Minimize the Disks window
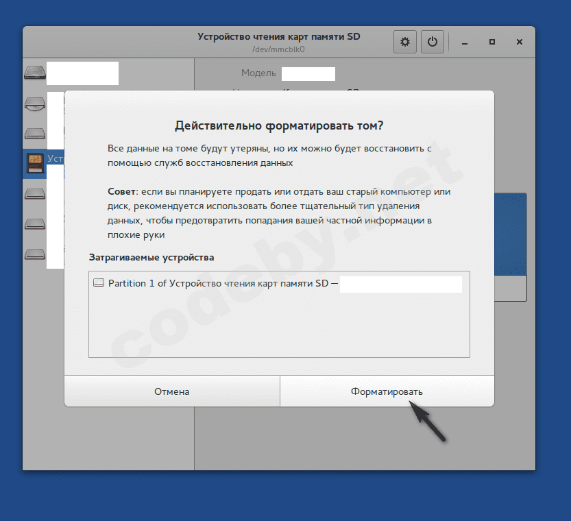This screenshot has height=521, width=571. [465, 43]
